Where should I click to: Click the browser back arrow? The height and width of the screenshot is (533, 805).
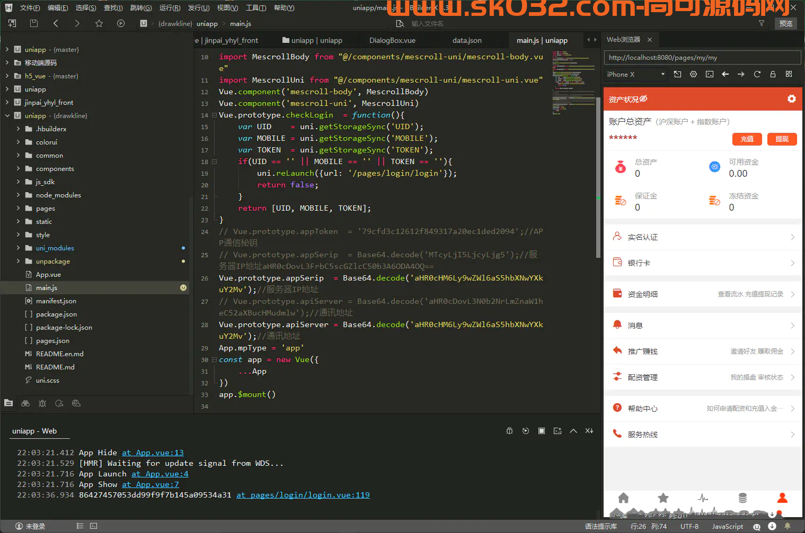click(725, 74)
